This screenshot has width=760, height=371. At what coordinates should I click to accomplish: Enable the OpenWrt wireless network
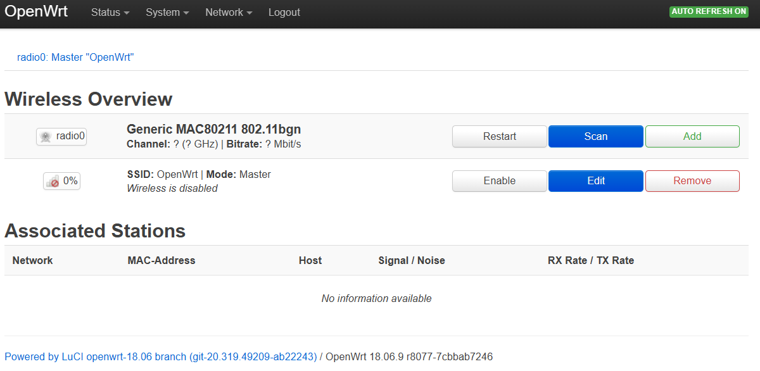click(x=499, y=181)
